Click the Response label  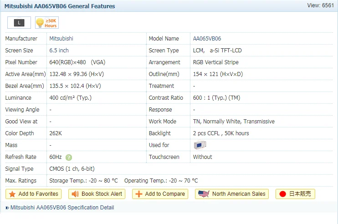click(x=160, y=110)
